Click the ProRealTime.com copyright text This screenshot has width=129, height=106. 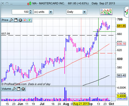14,84
